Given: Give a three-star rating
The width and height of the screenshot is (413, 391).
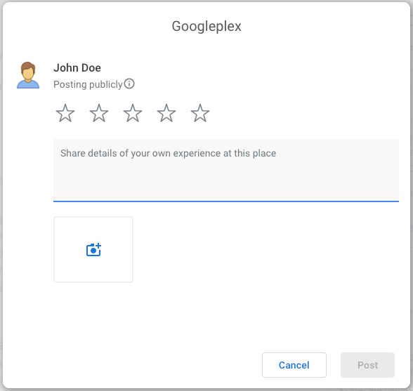Looking at the screenshot, I should 133,113.
